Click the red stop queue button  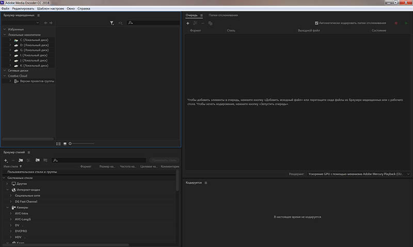coord(396,23)
